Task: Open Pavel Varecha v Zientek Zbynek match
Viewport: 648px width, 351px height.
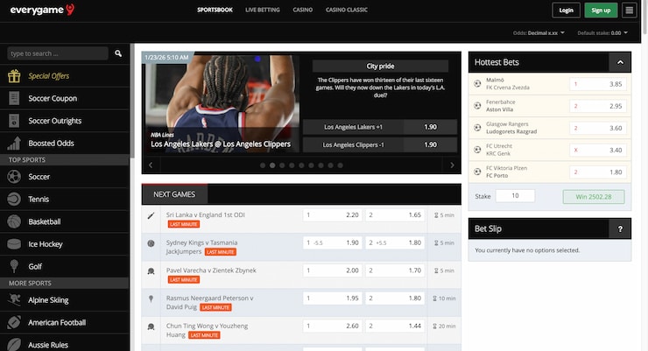Action: pos(211,270)
